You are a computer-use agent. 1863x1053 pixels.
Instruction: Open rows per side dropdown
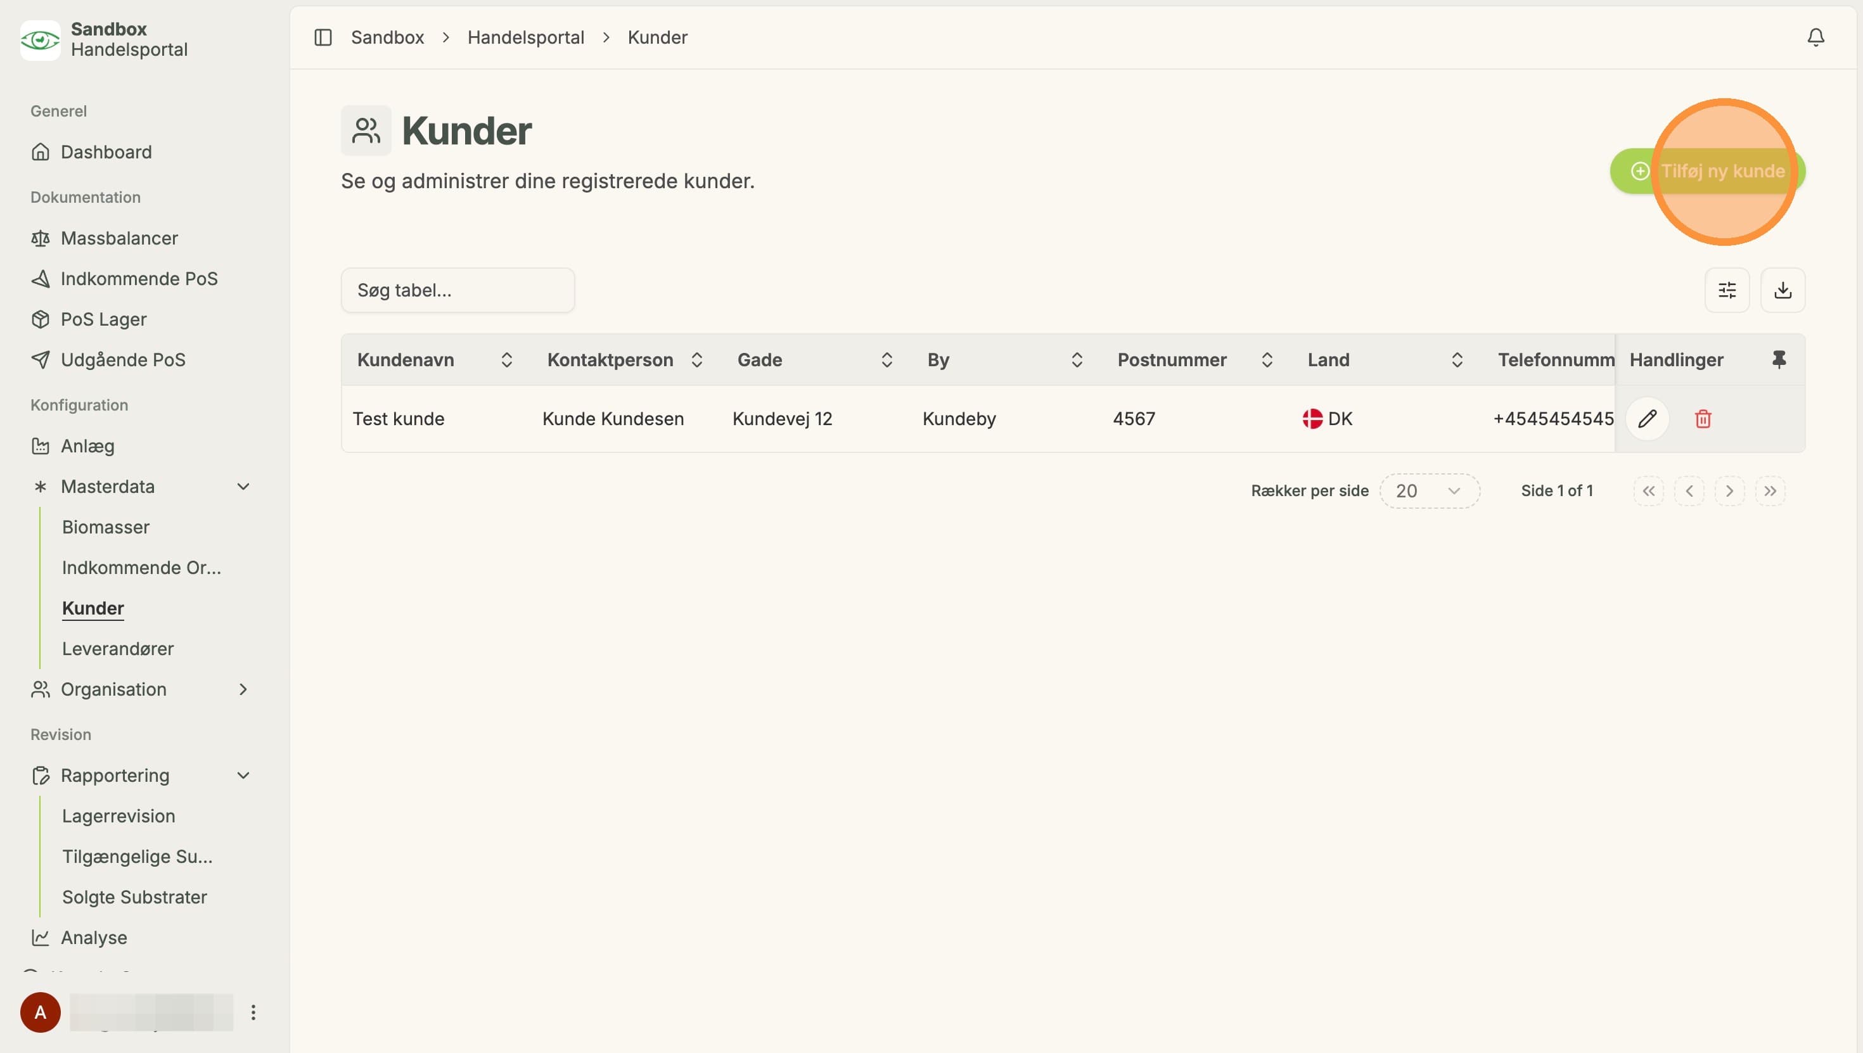[x=1429, y=491]
